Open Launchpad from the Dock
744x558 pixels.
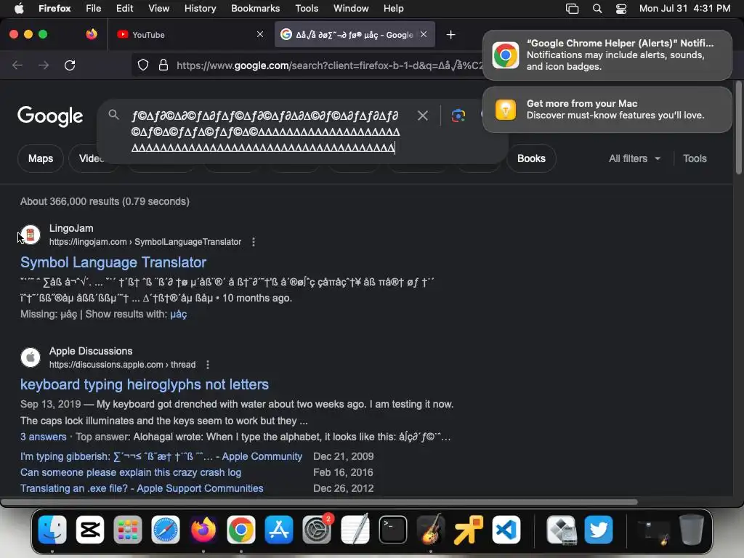(x=128, y=530)
